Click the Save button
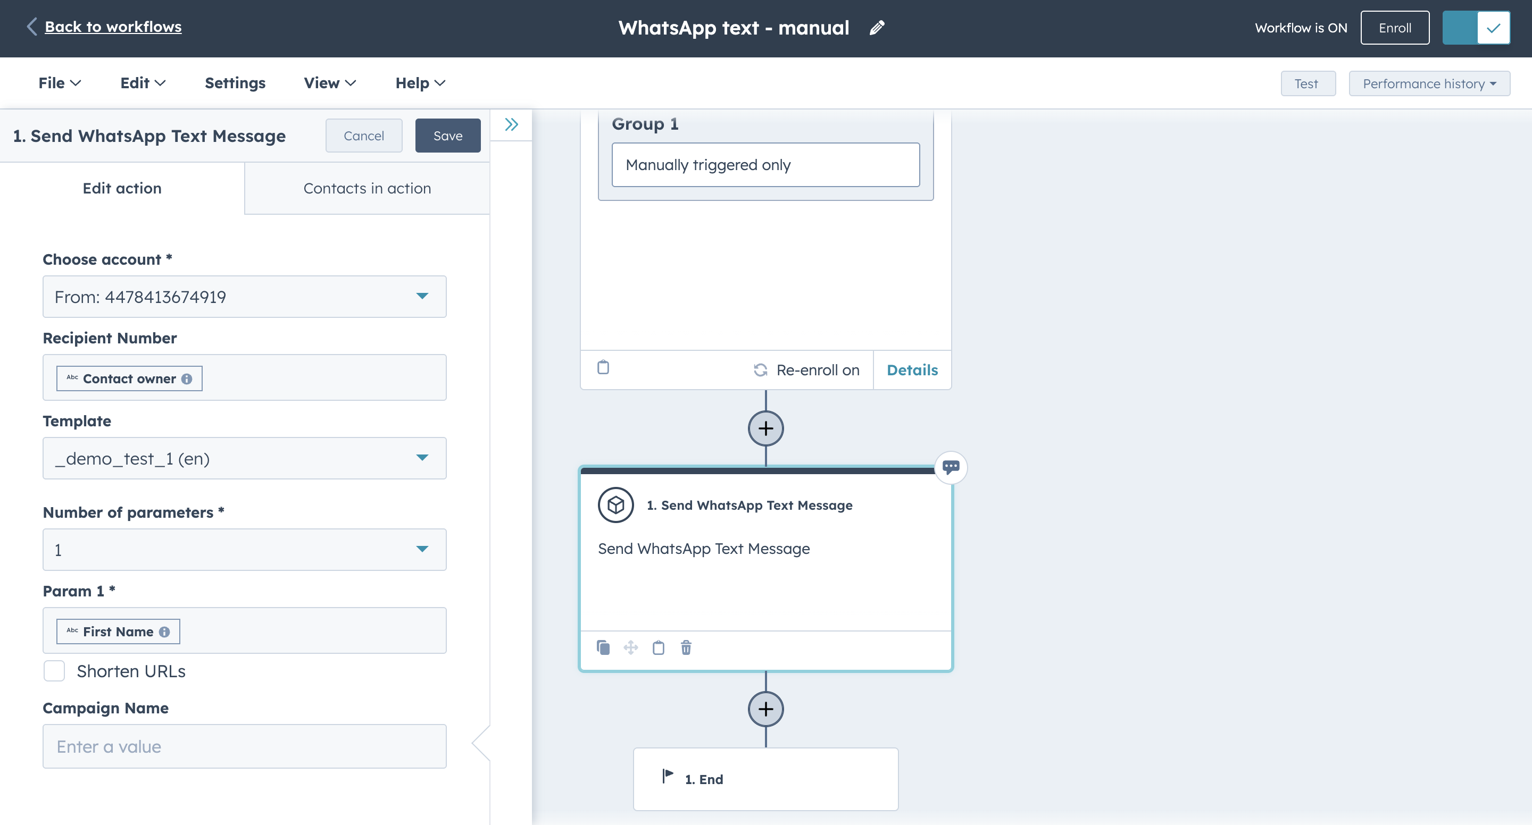Viewport: 1532px width, 825px height. tap(448, 136)
